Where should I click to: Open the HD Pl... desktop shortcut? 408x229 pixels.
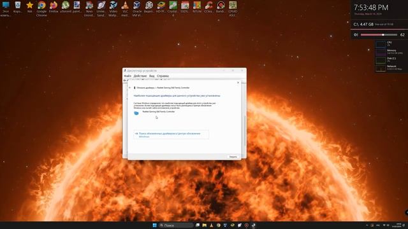pos(161,7)
